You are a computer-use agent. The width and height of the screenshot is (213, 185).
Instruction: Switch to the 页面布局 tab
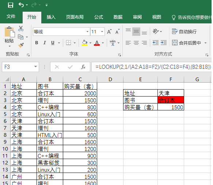click(75, 17)
